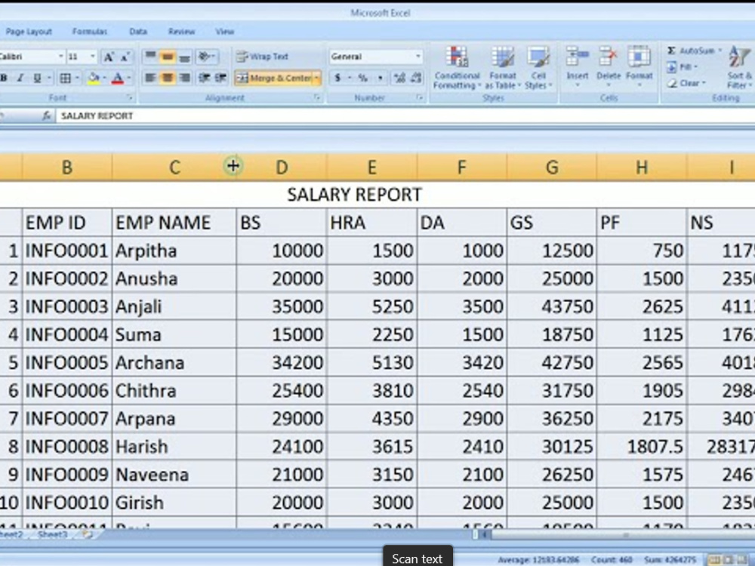755x566 pixels.
Task: Toggle Underline formatting
Action: click(x=36, y=78)
